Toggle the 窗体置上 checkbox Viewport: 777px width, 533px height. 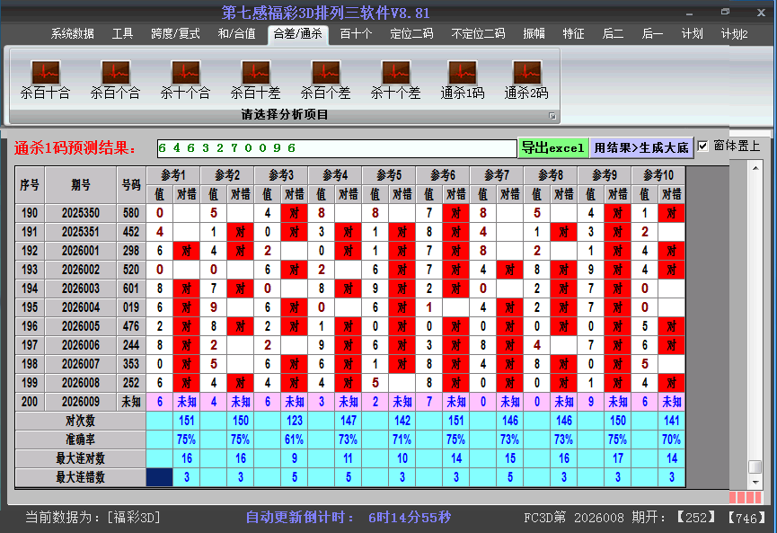tap(703, 147)
